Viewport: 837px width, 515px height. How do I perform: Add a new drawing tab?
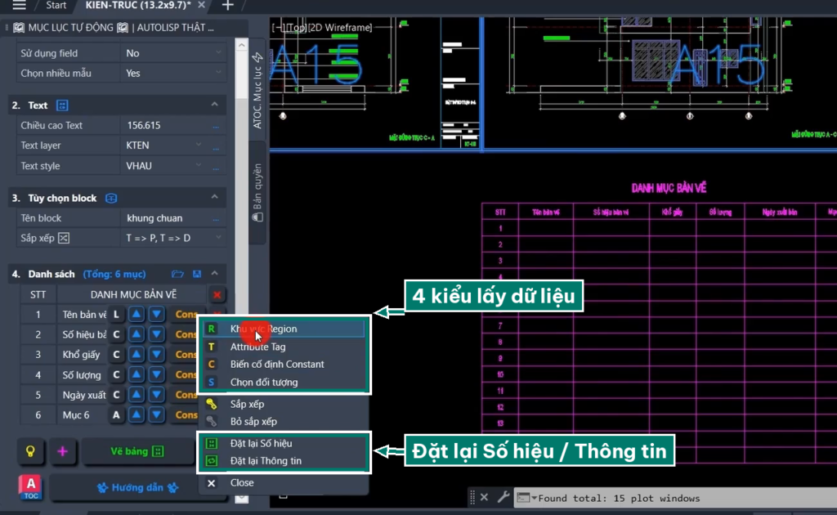click(x=227, y=6)
